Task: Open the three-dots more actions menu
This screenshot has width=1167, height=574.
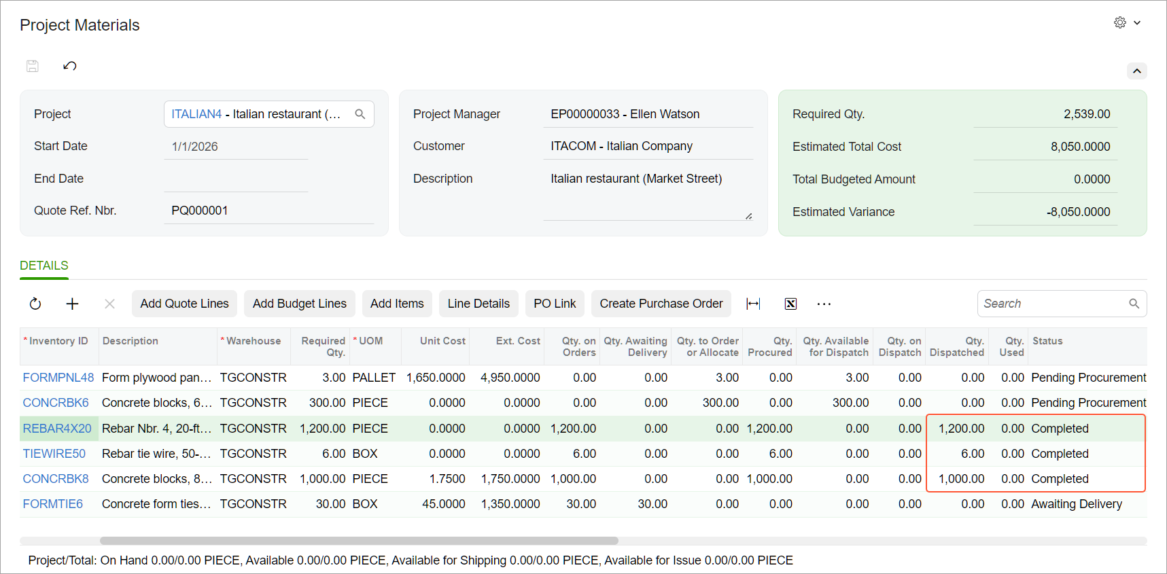Action: (824, 304)
